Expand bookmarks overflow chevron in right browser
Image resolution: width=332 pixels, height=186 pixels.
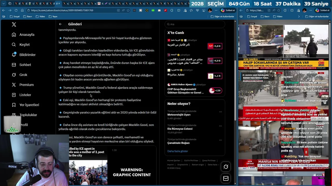click(x=299, y=17)
